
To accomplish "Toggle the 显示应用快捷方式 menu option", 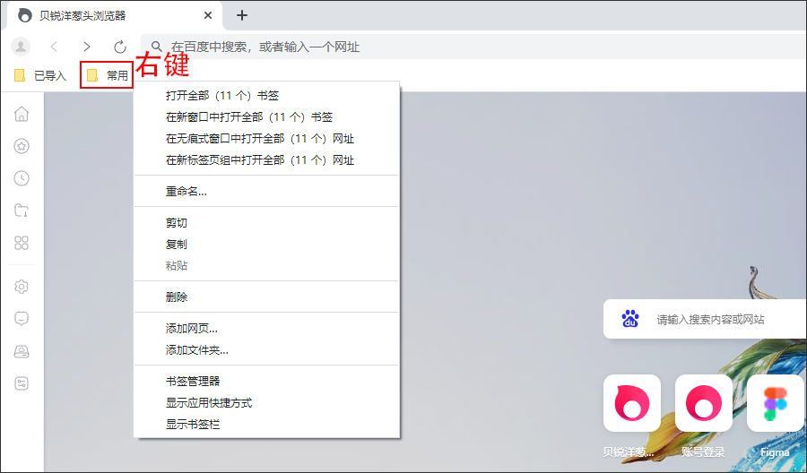I will (209, 403).
